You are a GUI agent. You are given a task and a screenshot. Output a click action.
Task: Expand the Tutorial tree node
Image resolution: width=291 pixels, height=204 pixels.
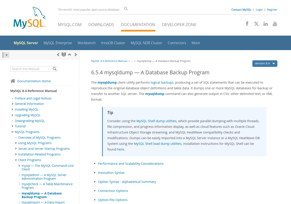point(13,126)
